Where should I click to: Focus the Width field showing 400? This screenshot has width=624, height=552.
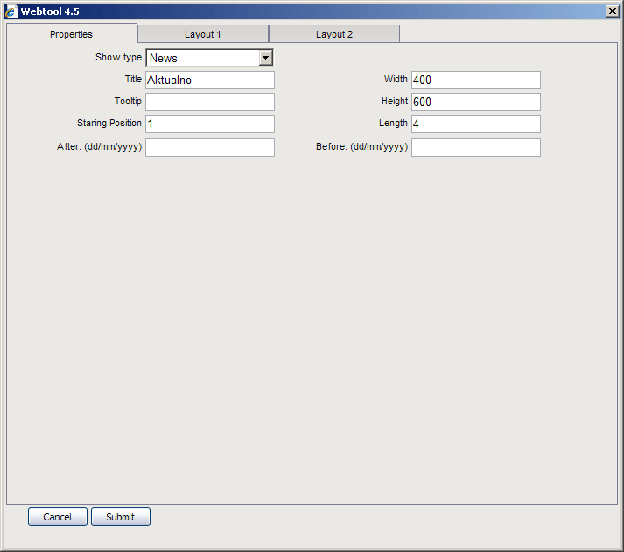coord(475,80)
